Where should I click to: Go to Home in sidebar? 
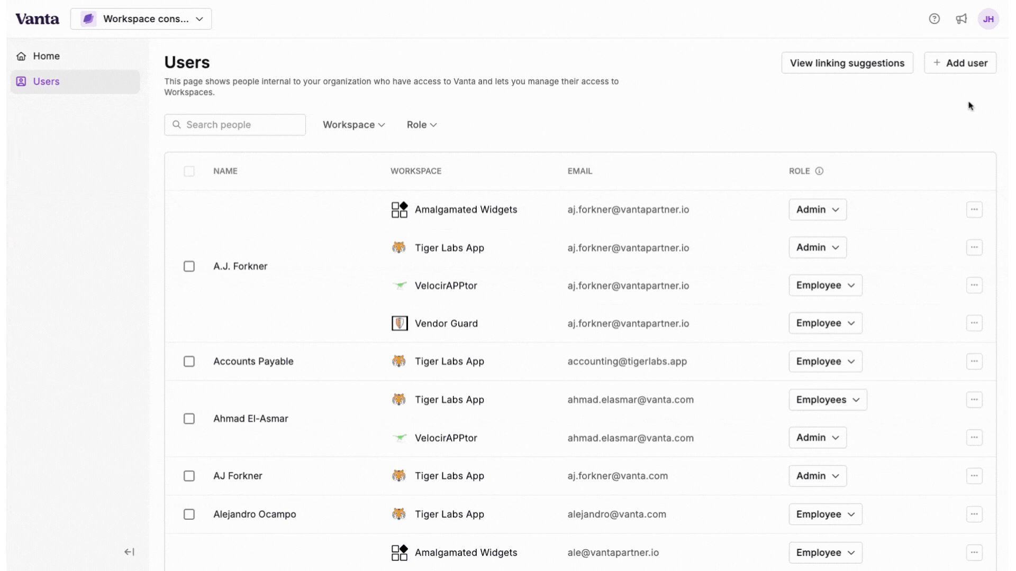pos(75,56)
